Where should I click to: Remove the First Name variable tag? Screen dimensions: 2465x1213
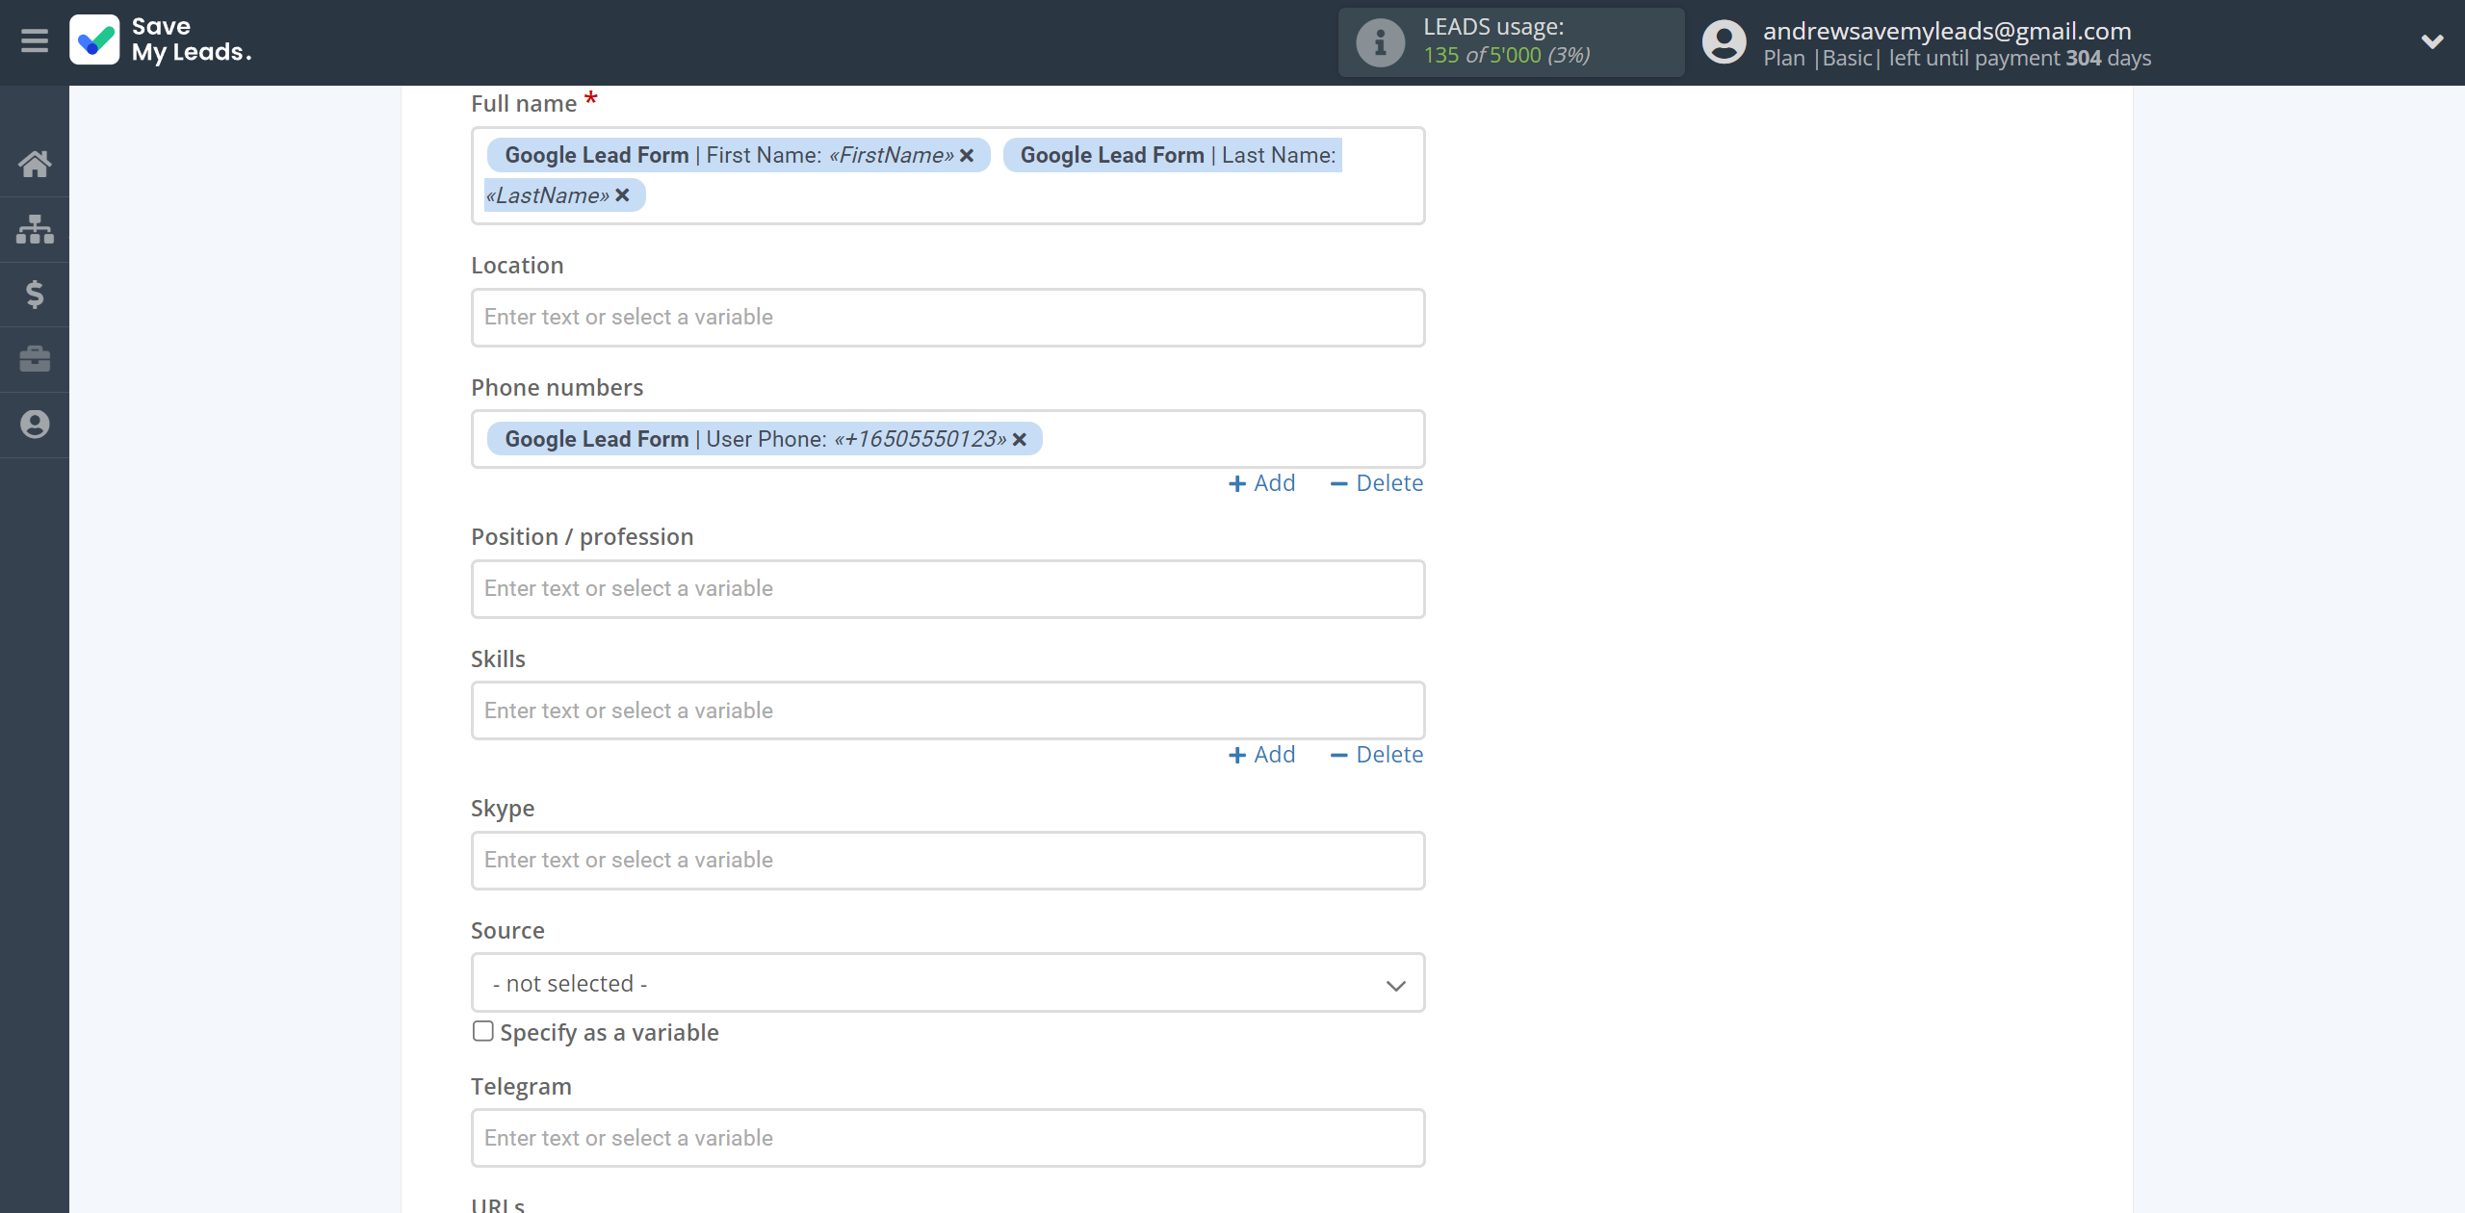[x=967, y=155]
